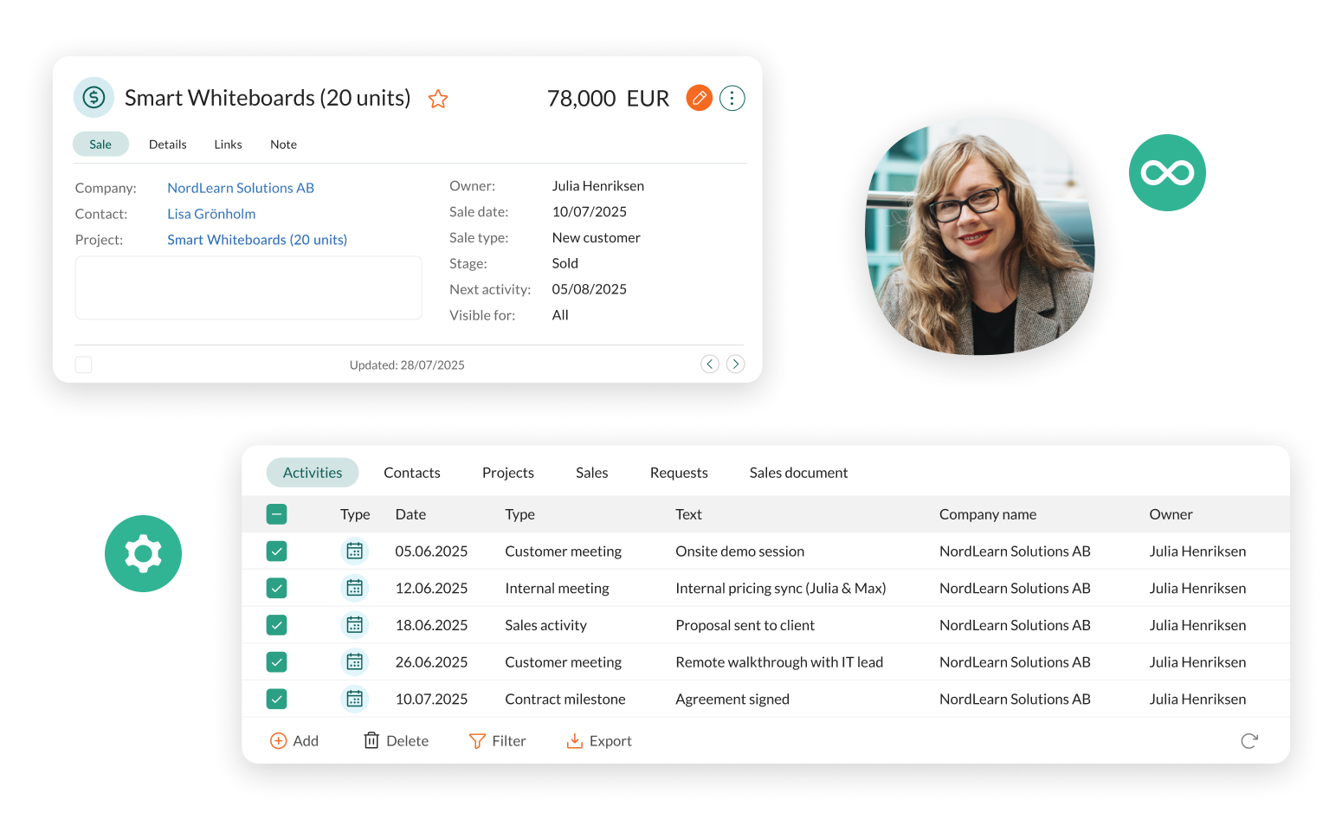Uncheck the Onsite demo session row
This screenshot has width=1342, height=819.
(x=276, y=551)
